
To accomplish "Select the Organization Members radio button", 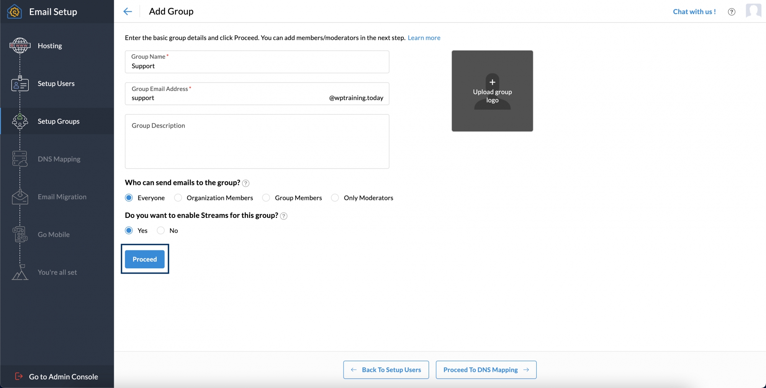I will tap(178, 198).
